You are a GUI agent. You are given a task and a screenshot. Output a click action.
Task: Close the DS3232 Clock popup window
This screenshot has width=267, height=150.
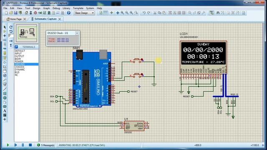pos(77,33)
